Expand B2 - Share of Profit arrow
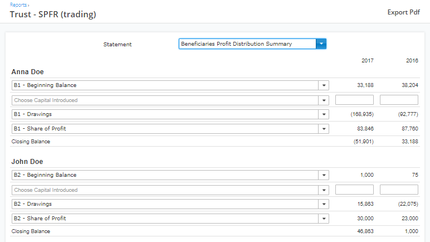 click(x=324, y=219)
